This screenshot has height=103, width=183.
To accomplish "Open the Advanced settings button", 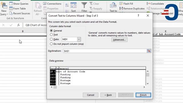I will (120, 40).
